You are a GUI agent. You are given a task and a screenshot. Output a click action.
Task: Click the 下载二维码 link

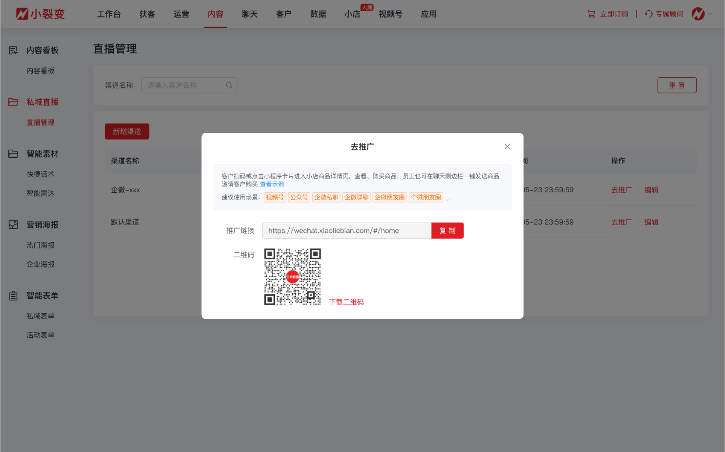click(346, 302)
